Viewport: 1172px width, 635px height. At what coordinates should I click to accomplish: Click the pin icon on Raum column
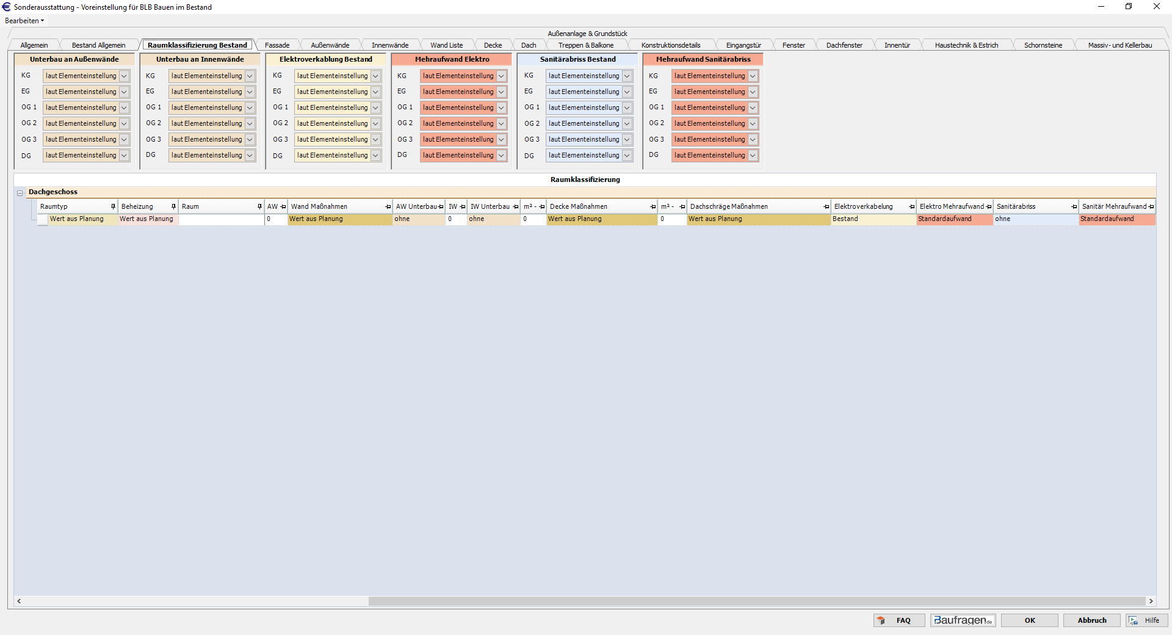point(259,206)
